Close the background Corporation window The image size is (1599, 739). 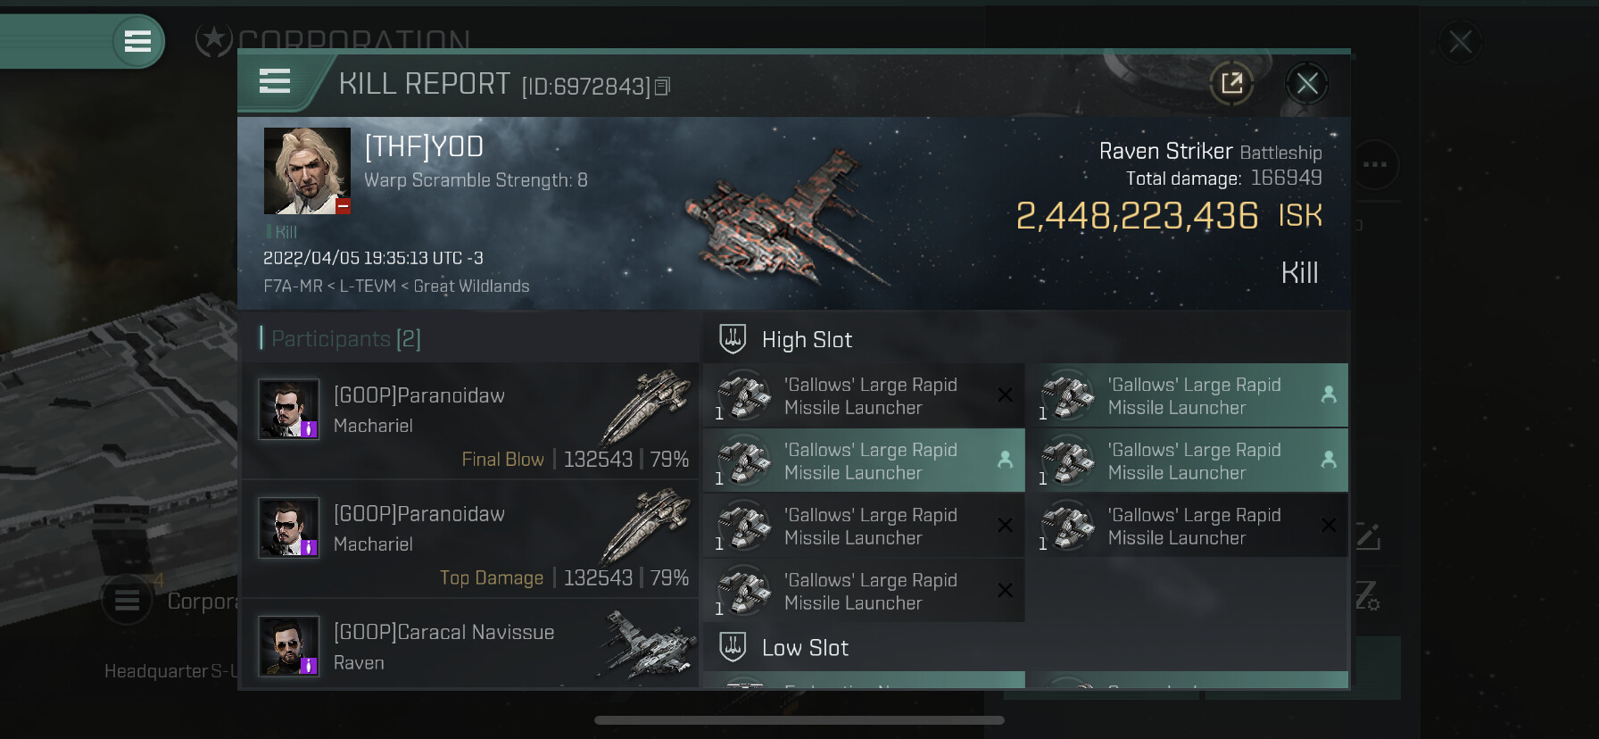point(1461,42)
